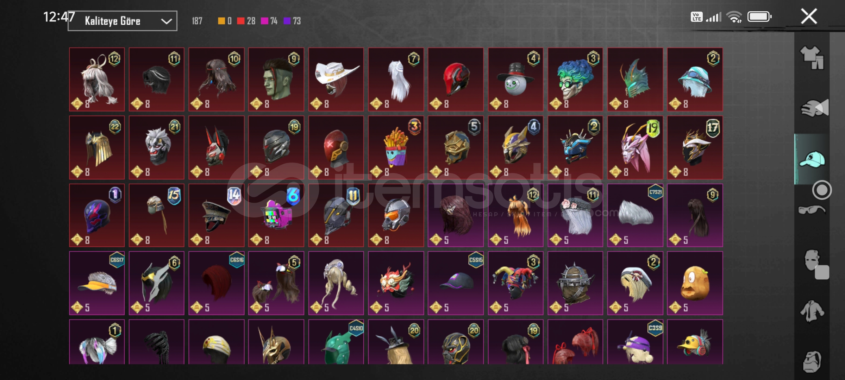Screen dimensions: 845x380
Task: Select the french fries headgear item
Action: coord(396,147)
